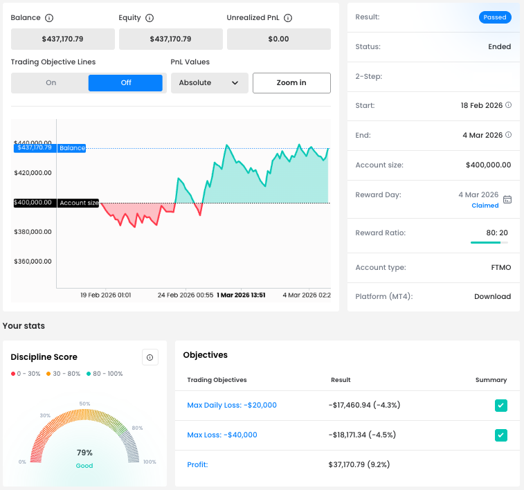
Task: Open the Max Daily Loss objective link
Action: pyautogui.click(x=232, y=405)
